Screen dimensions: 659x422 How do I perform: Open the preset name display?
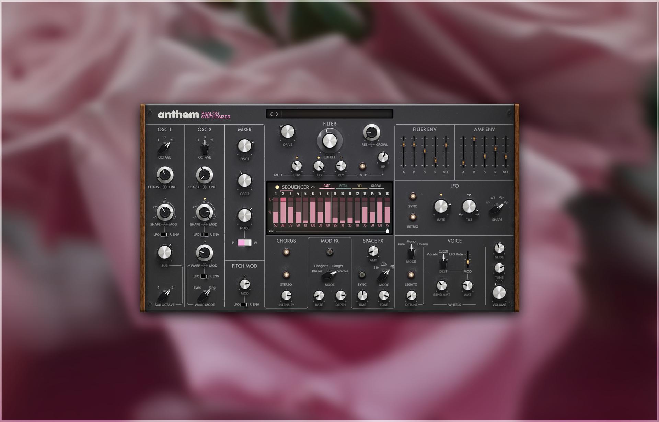pos(337,114)
